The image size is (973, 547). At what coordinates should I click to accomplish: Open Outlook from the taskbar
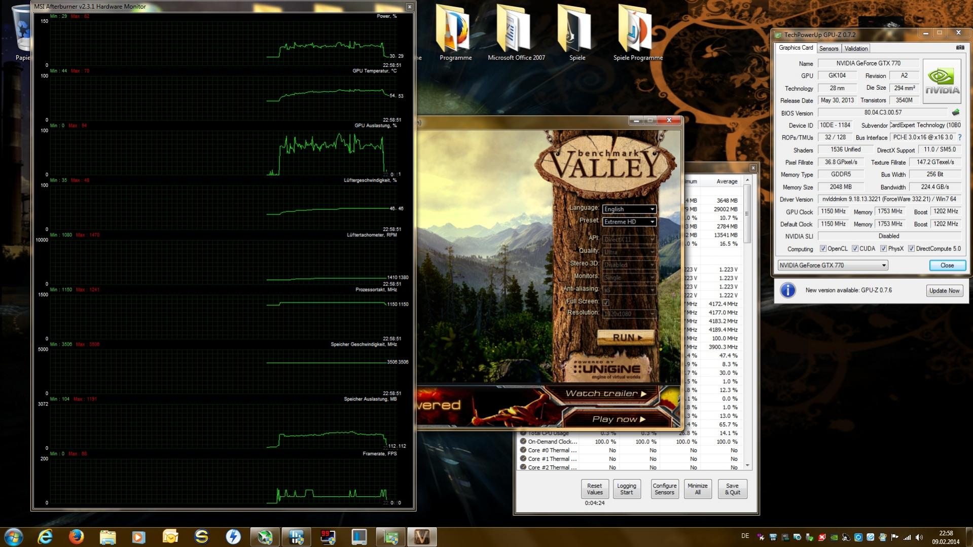(x=170, y=536)
